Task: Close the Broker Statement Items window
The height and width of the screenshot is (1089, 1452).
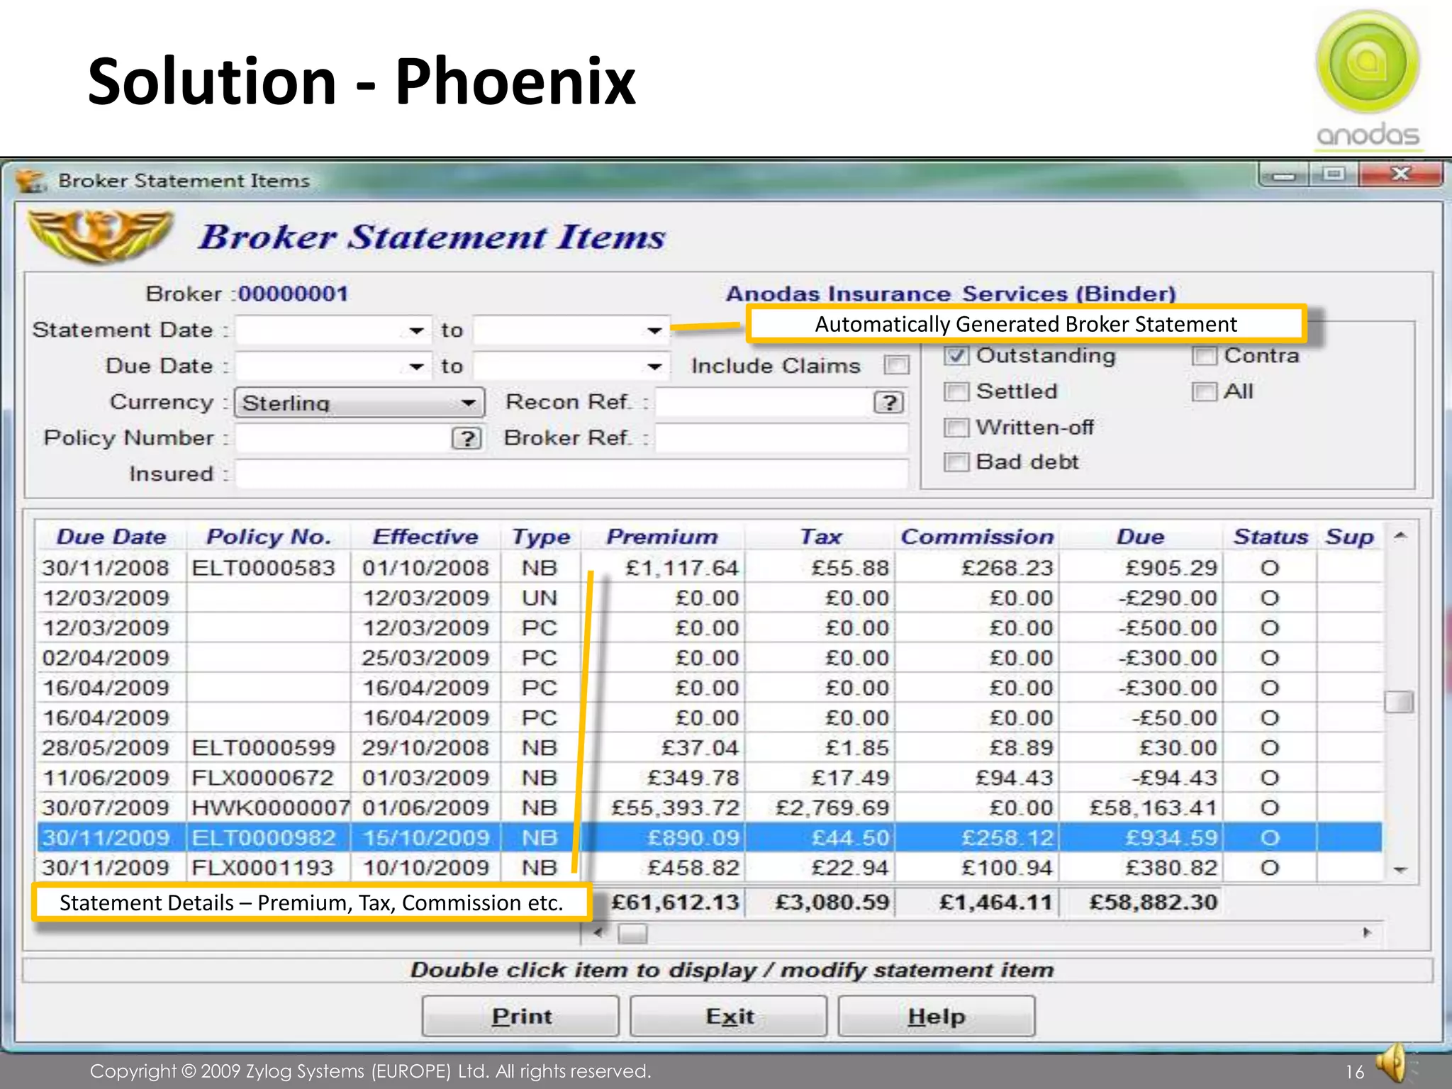Action: click(x=1400, y=174)
